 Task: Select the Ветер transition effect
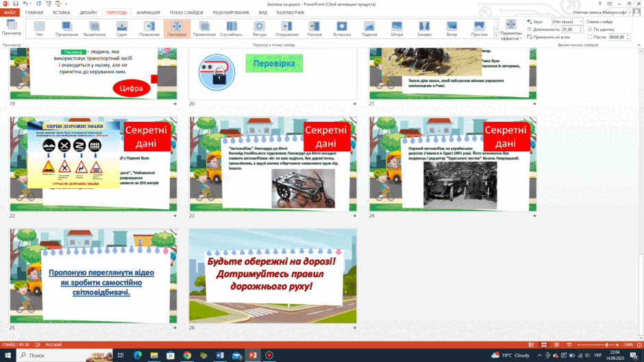[x=451, y=29]
